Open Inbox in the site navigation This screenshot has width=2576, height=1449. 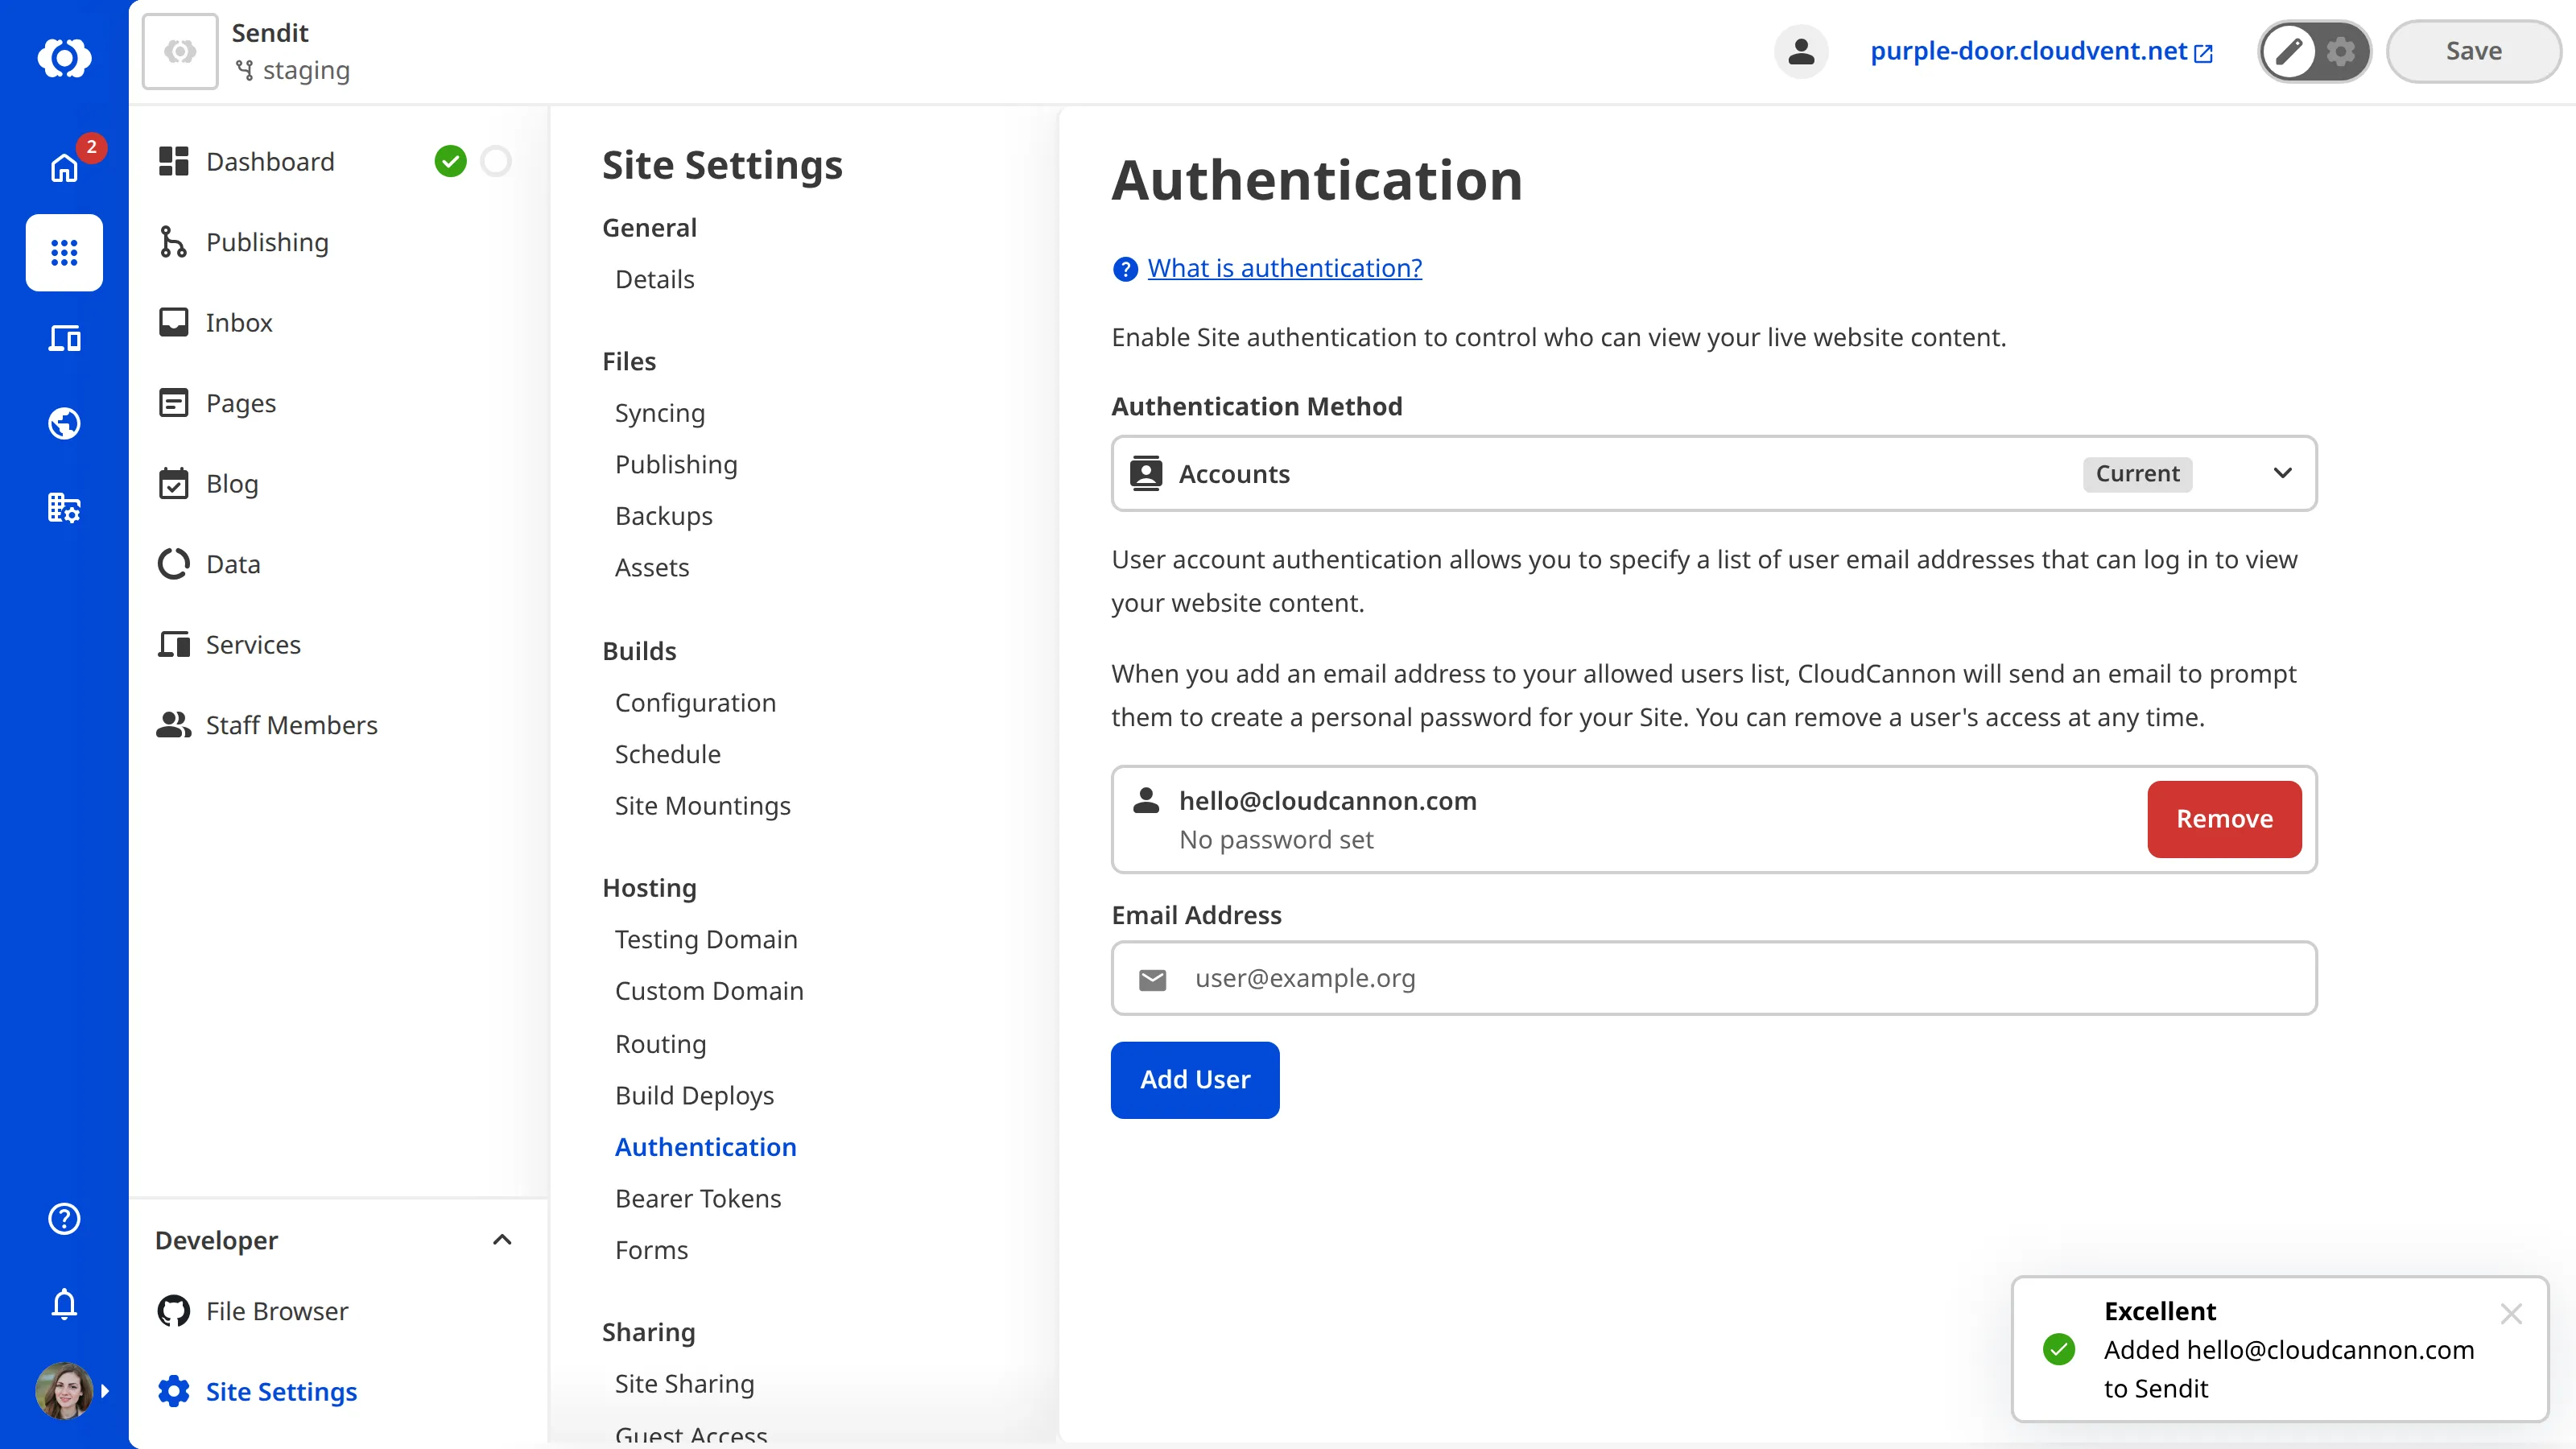pyautogui.click(x=239, y=322)
